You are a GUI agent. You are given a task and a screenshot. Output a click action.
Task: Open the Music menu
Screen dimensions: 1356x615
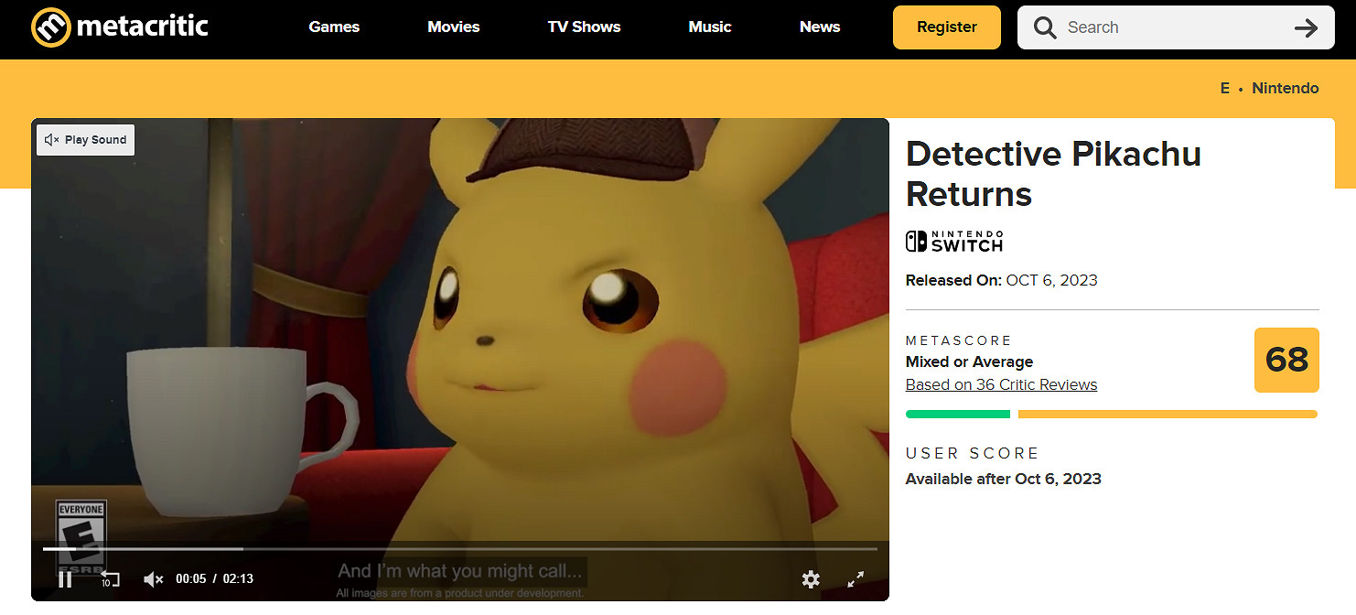[x=709, y=27]
